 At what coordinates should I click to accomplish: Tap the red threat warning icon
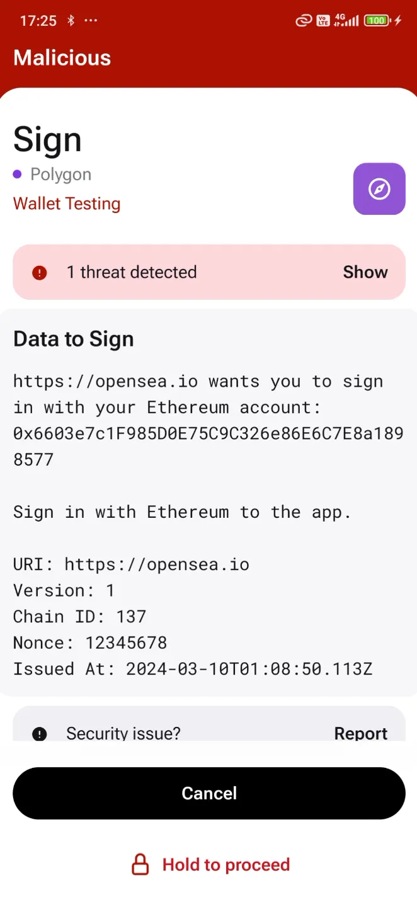click(x=40, y=273)
